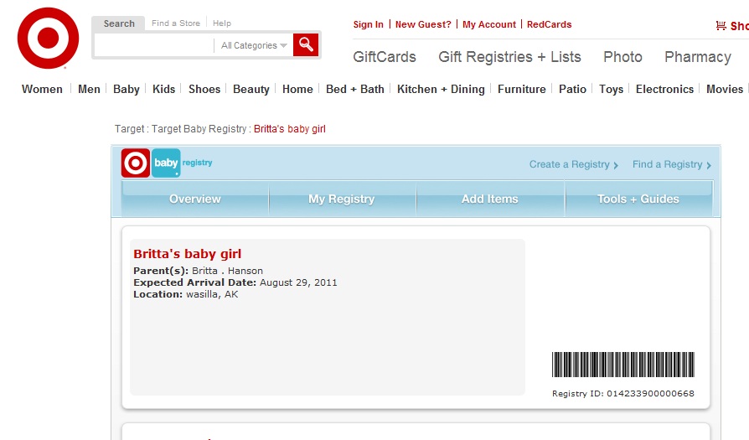The height and width of the screenshot is (440, 749).
Task: Open the Add Items tab
Action: 490,199
